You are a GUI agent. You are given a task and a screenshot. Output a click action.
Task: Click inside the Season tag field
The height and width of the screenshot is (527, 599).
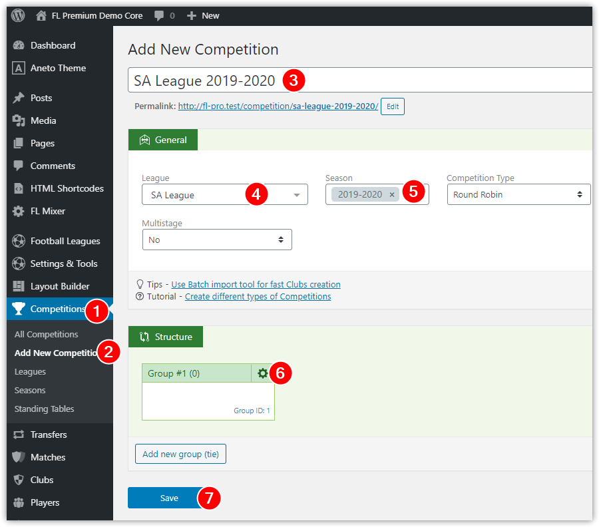pyautogui.click(x=377, y=194)
